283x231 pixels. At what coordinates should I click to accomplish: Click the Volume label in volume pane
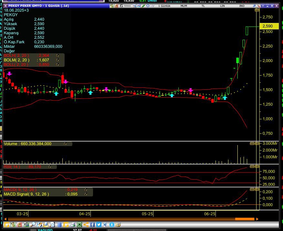coord(10,144)
